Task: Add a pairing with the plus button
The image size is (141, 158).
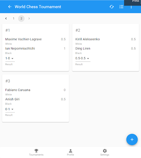Action: (132, 139)
